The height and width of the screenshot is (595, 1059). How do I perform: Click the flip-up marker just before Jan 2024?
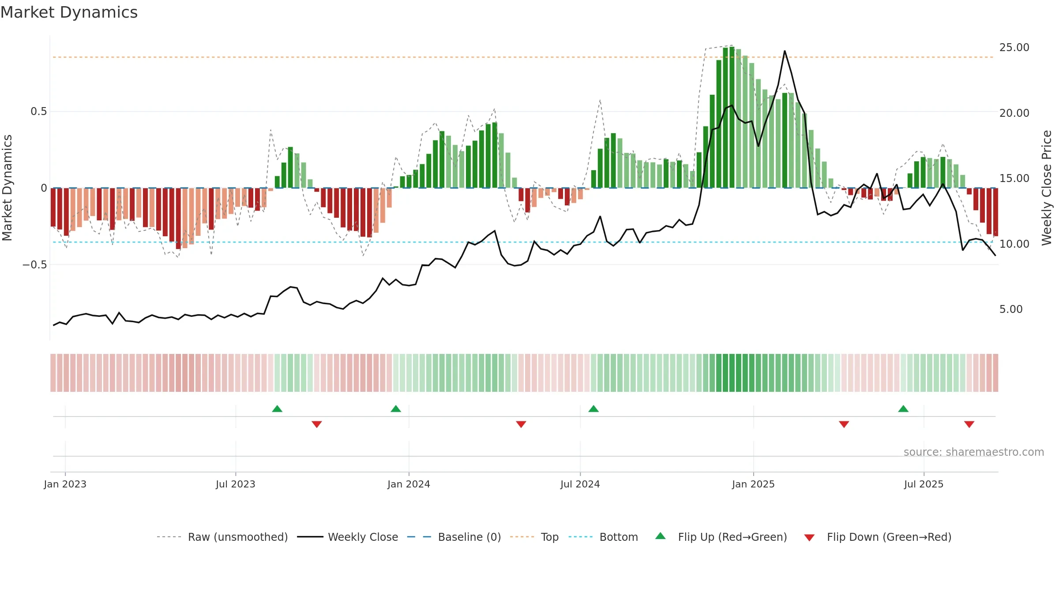tap(396, 409)
